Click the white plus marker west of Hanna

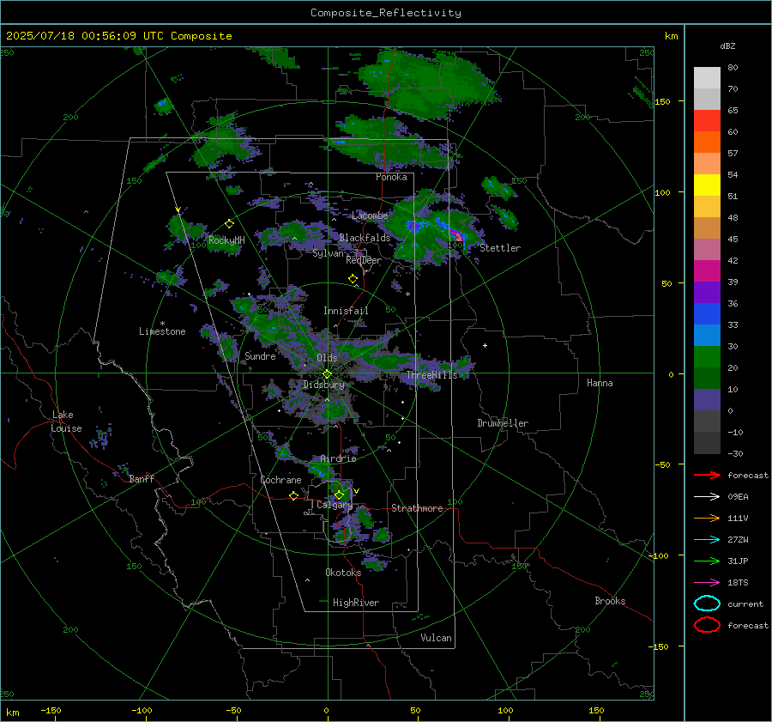point(485,345)
